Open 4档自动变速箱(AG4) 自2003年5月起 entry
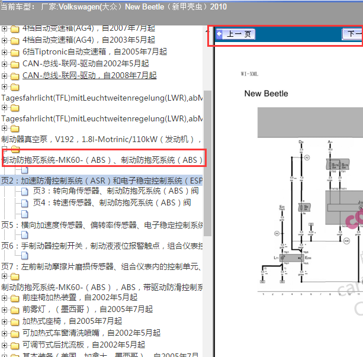The height and width of the screenshot is (357, 363). tap(89, 40)
